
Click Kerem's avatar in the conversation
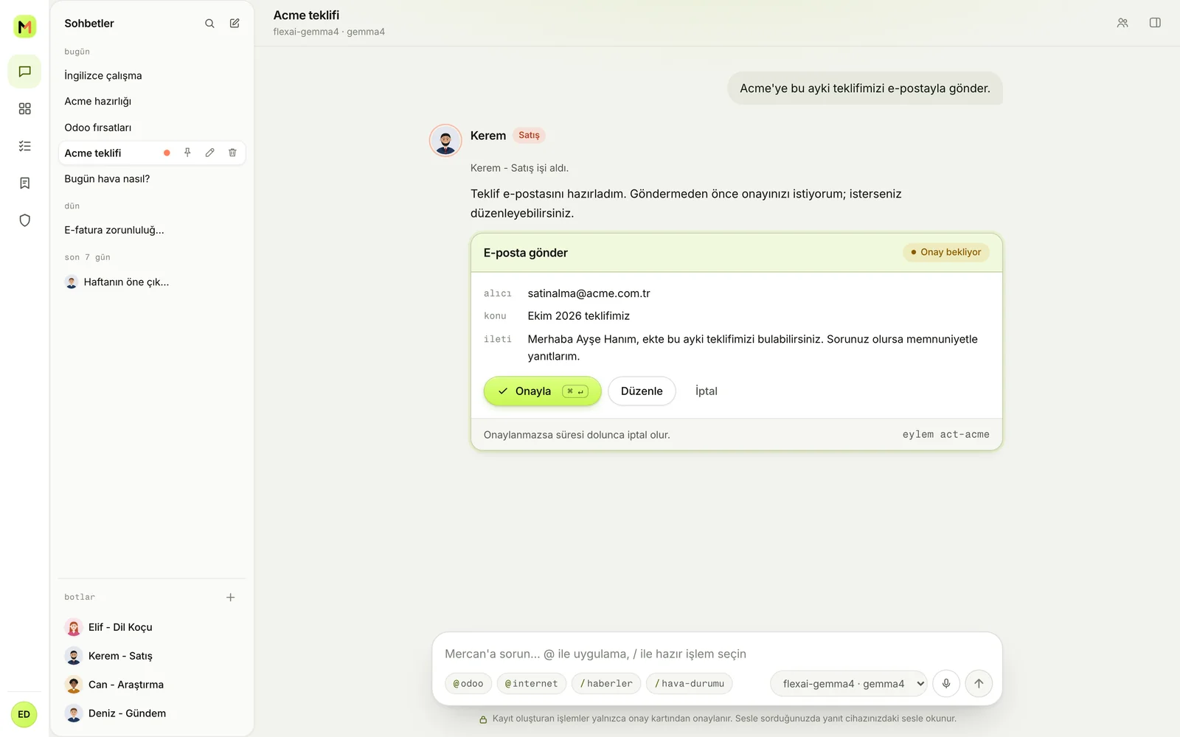[445, 140]
